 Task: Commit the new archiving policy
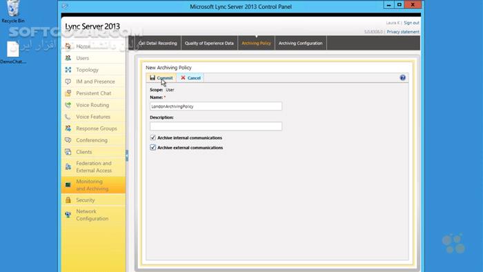(161, 78)
